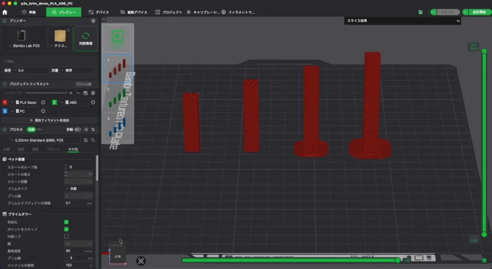Reset the camera view icon near view cube
The image size is (492, 269).
tap(141, 261)
